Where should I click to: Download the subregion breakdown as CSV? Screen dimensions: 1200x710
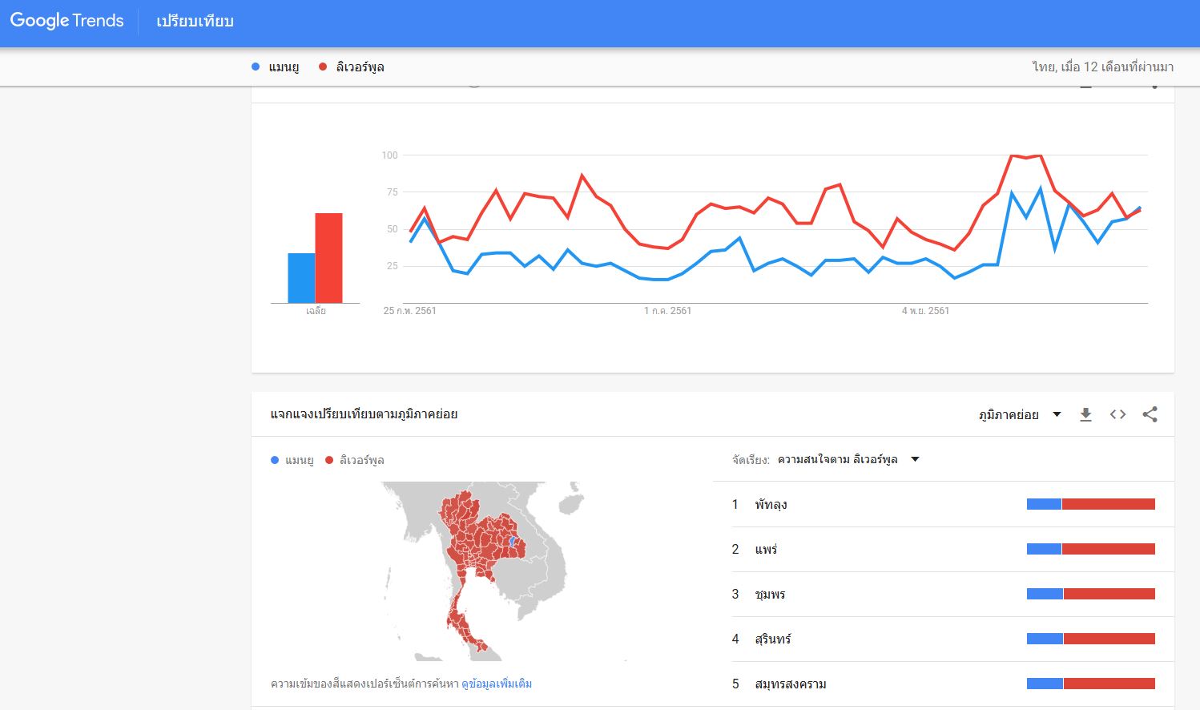click(1085, 414)
